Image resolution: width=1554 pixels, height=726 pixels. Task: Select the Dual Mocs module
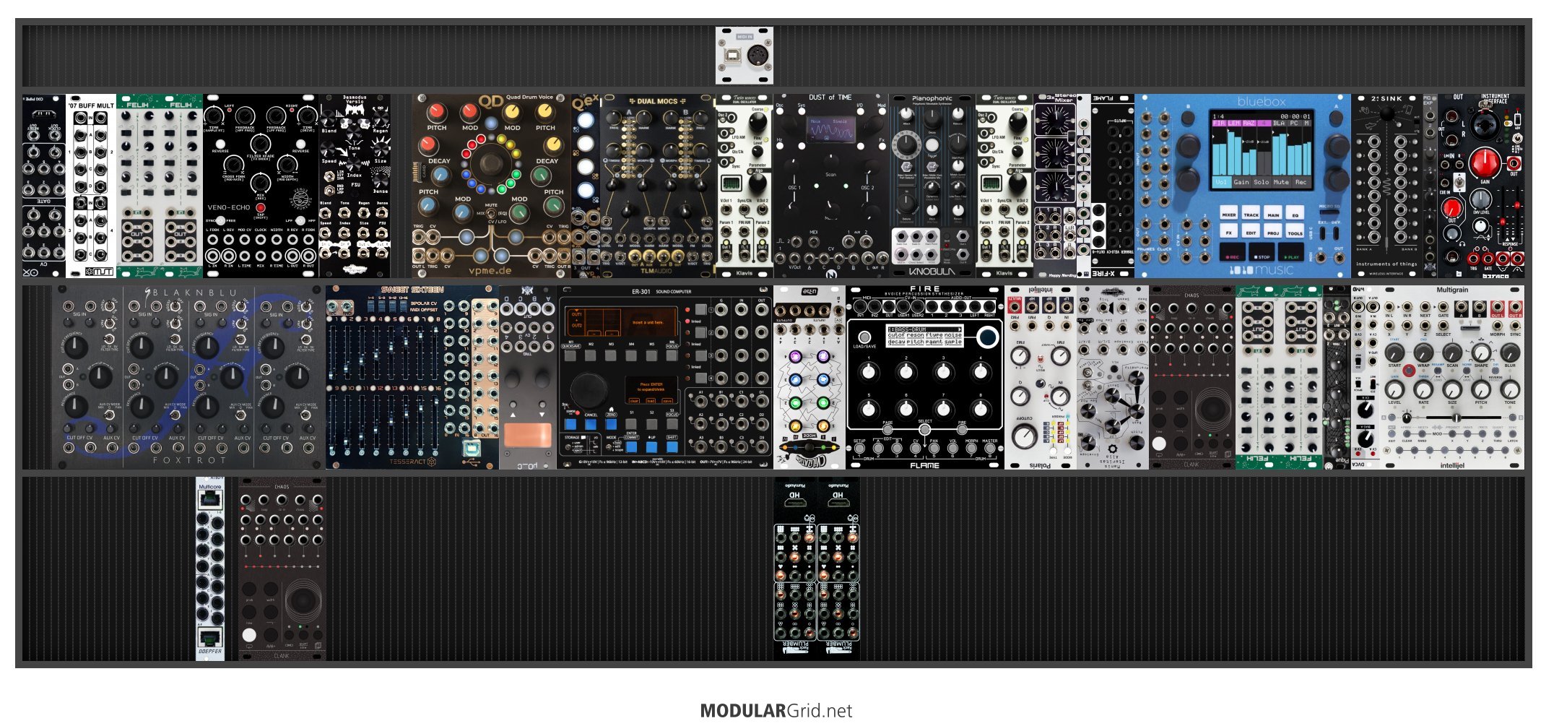click(657, 186)
